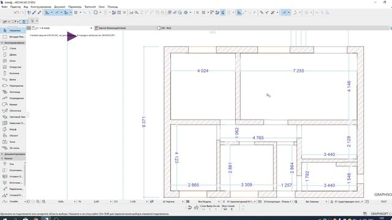Select the Балка (Beam) tool
The image size is (392, 220).
(13, 79)
